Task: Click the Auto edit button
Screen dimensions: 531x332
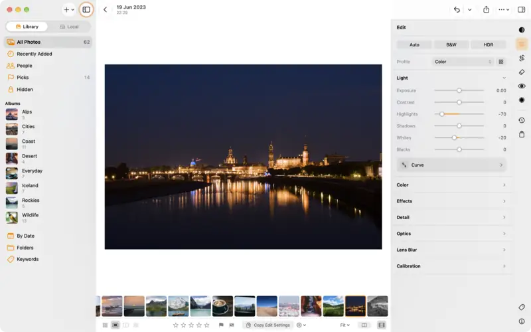Action: click(x=414, y=44)
